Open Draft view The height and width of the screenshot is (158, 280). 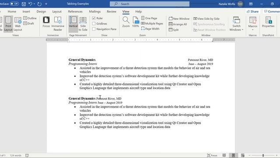[28, 23]
